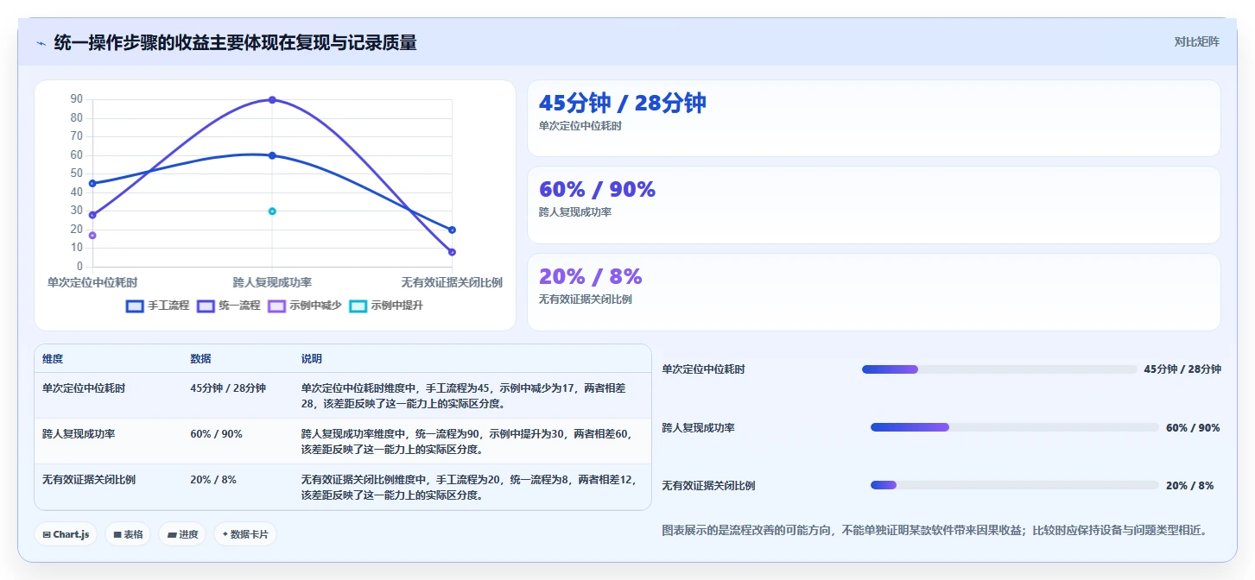The width and height of the screenshot is (1255, 580).
Task: Click the 60% / 90% progress value
Action: [x=1193, y=428]
